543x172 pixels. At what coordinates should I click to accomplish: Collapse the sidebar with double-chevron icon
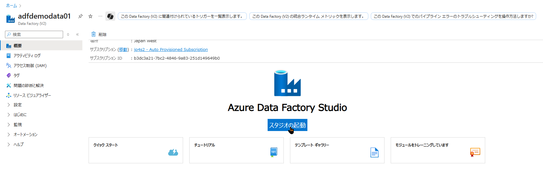coord(77,34)
